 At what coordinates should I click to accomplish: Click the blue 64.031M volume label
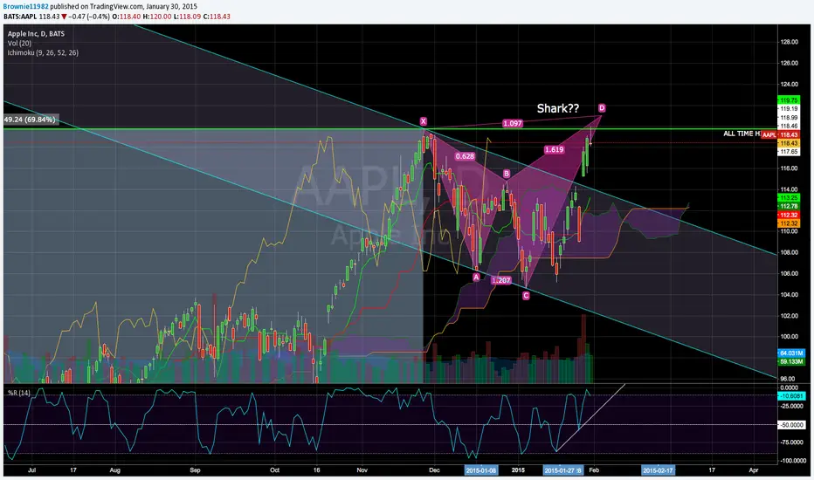pos(791,353)
